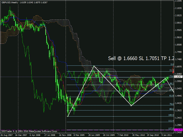The height and width of the screenshot is (137, 183).
Task: Click the 19 Sep 2010 date label
Action: pos(153,135)
